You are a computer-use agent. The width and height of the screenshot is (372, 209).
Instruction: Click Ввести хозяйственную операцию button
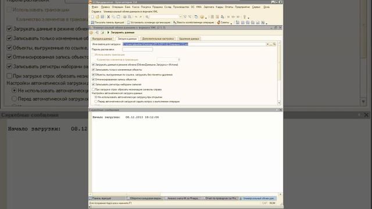194,23
